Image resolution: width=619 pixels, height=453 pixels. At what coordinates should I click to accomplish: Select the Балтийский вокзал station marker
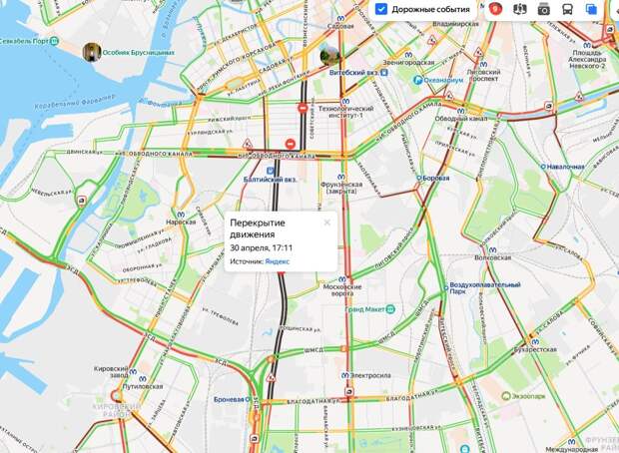click(270, 171)
